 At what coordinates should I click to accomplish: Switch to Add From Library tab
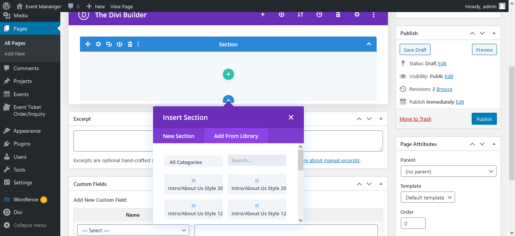pos(236,136)
